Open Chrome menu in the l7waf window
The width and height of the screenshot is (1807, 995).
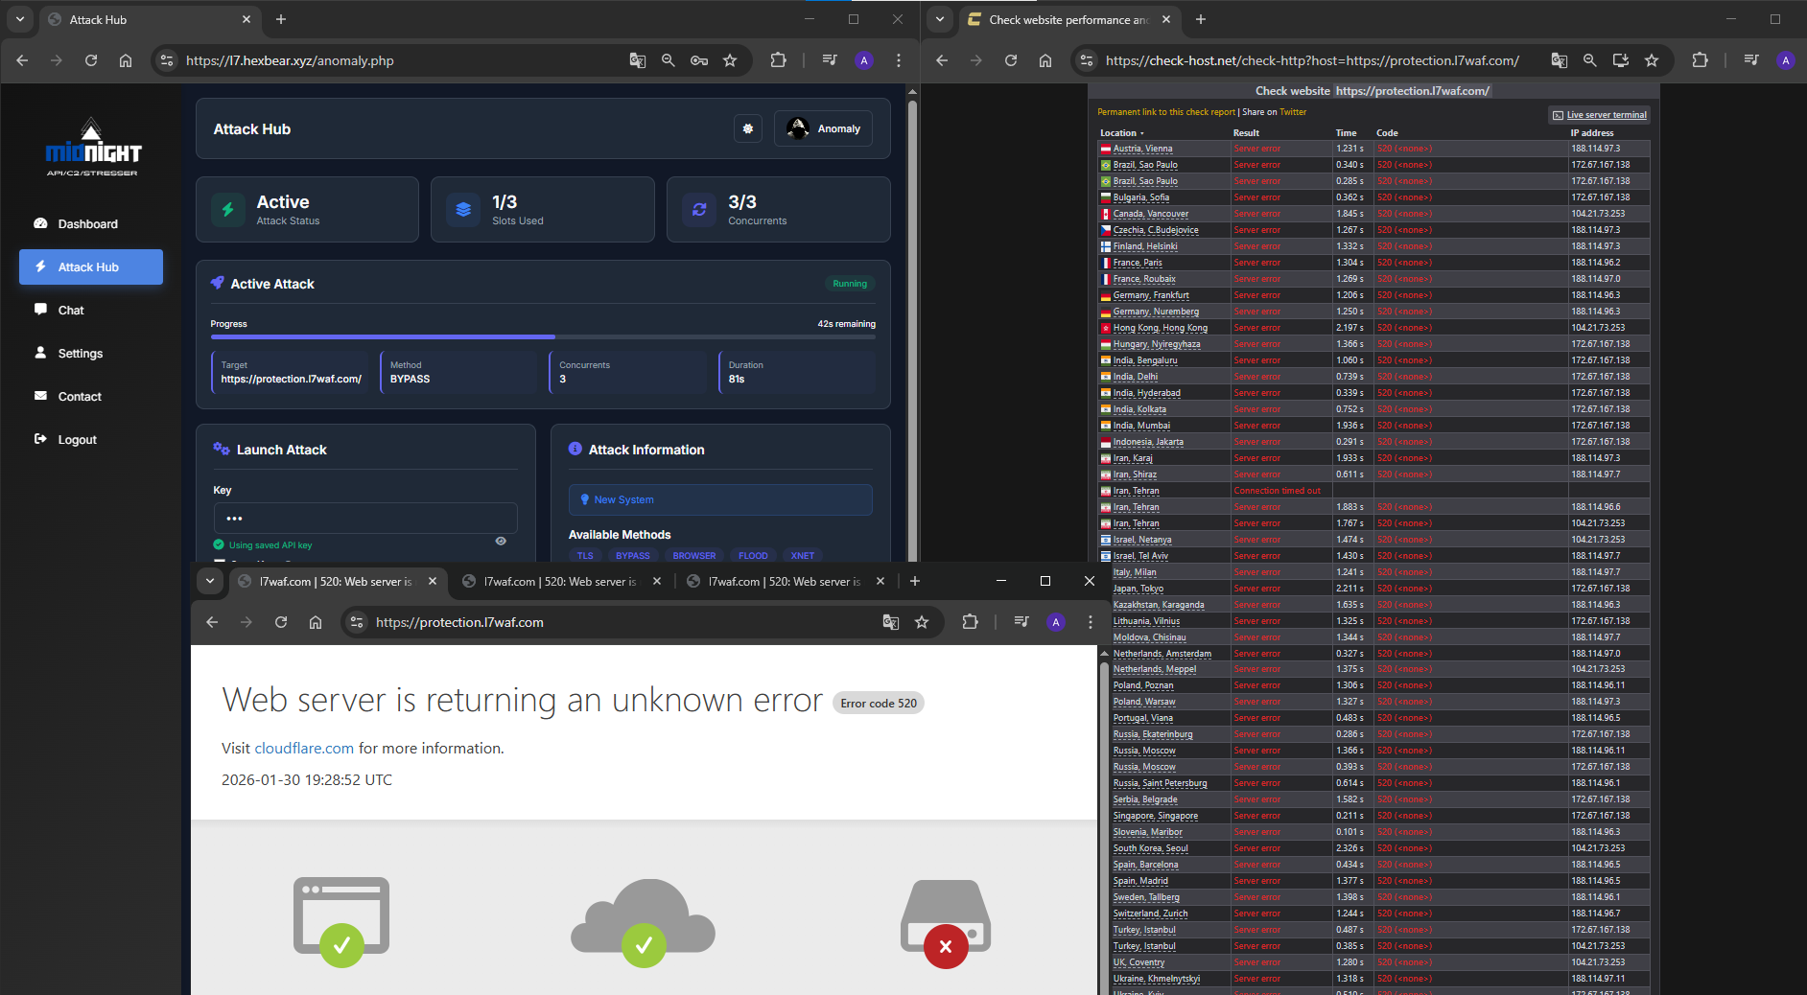[x=1091, y=622]
